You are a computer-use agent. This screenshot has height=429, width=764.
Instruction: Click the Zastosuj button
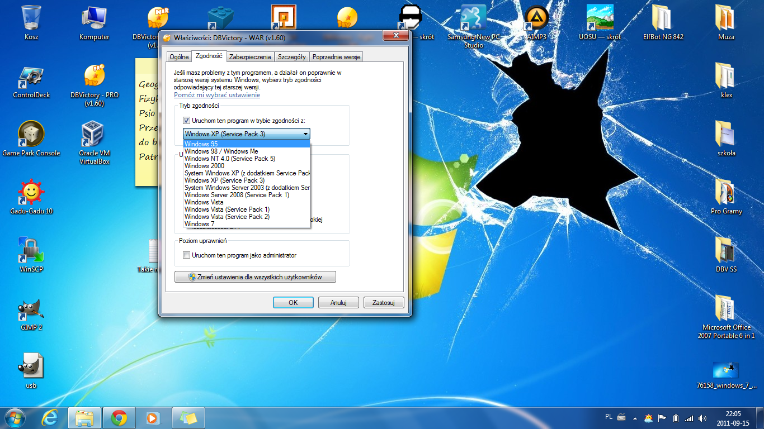pos(384,302)
